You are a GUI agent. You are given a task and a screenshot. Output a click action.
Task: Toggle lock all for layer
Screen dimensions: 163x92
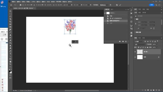(147, 47)
